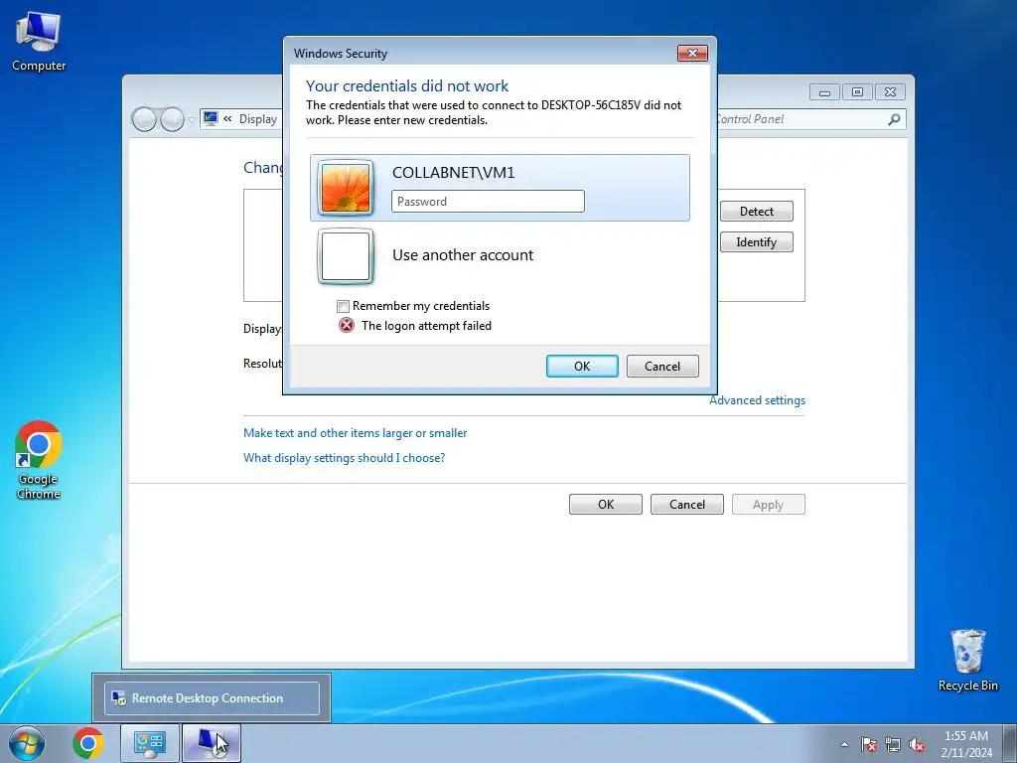This screenshot has width=1017, height=763.
Task: Open the network status tray icon
Action: [x=893, y=744]
